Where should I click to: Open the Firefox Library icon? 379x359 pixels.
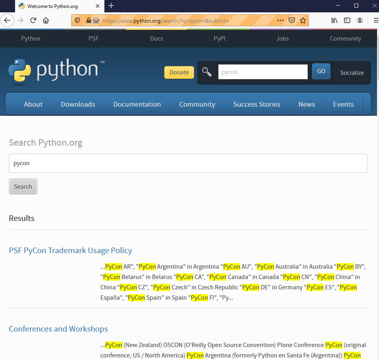click(x=334, y=20)
